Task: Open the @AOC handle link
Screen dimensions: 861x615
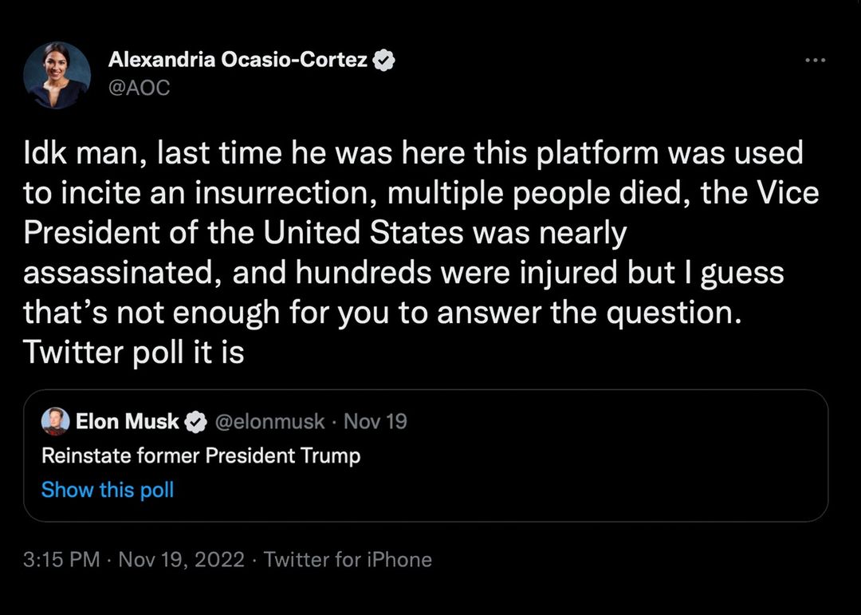Action: (139, 88)
